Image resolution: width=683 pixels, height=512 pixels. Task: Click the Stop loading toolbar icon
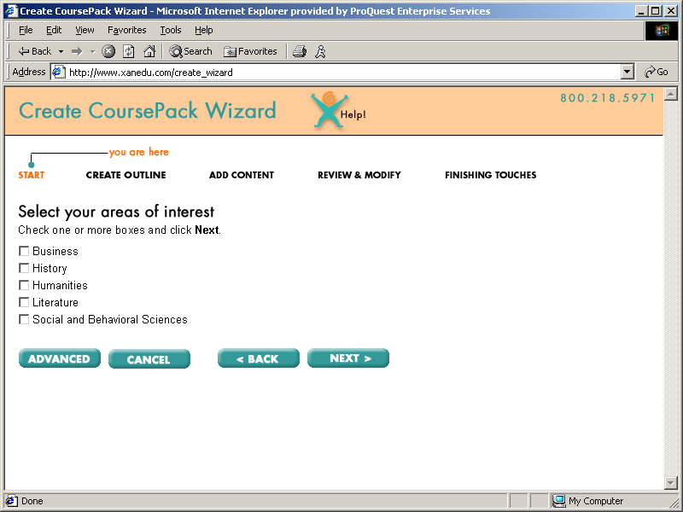[108, 51]
